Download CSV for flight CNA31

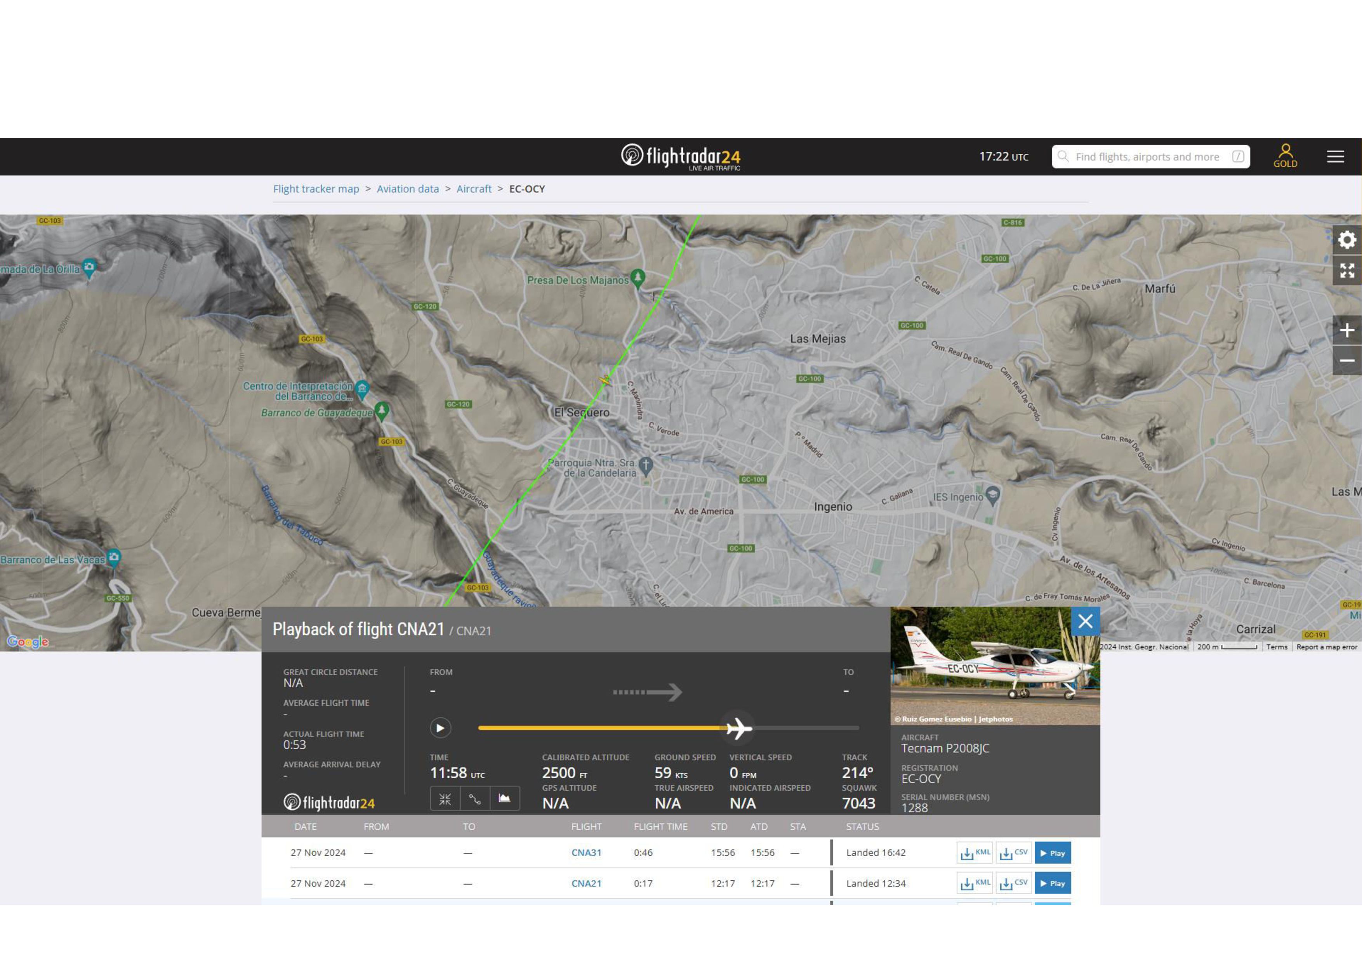point(1013,853)
